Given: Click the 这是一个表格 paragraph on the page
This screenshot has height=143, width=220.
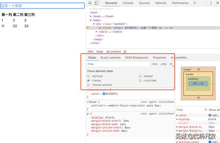Looking at the screenshot, I should pyautogui.click(x=42, y=6).
